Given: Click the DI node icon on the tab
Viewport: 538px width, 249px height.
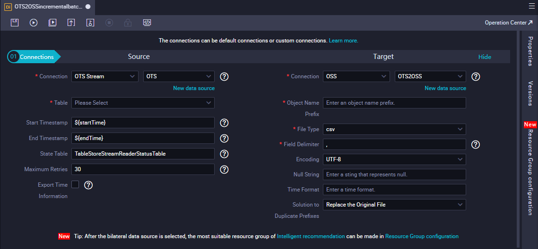Looking at the screenshot, I should click(8, 7).
